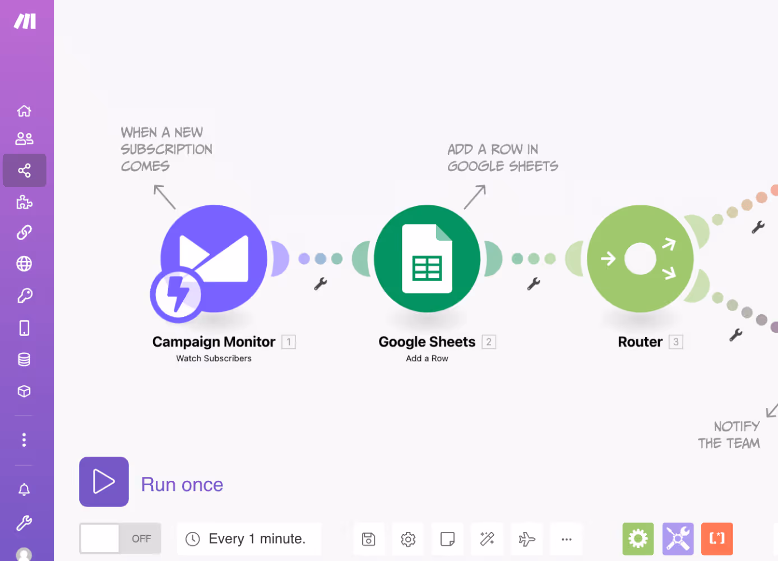This screenshot has width=778, height=561.
Task: Click the instant trigger lightning badge
Action: click(x=177, y=295)
